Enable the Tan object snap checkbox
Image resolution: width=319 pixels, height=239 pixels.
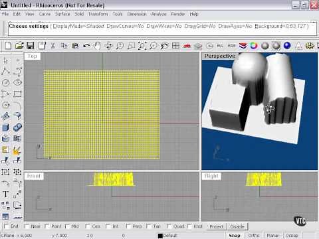(149, 226)
